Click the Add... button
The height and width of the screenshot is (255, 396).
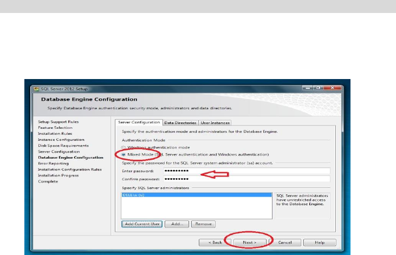pos(177,224)
